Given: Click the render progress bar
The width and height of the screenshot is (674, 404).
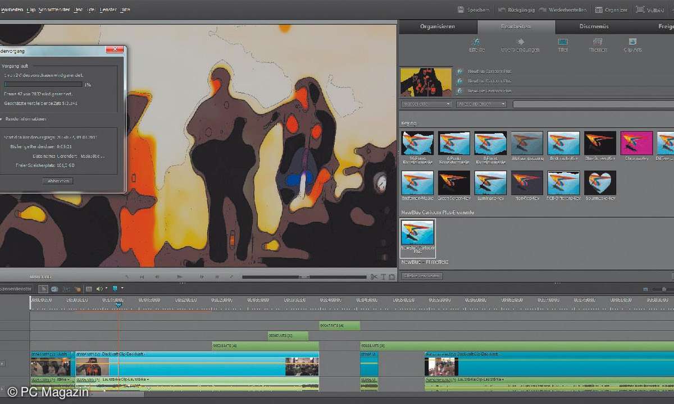Looking at the screenshot, I should 43,85.
